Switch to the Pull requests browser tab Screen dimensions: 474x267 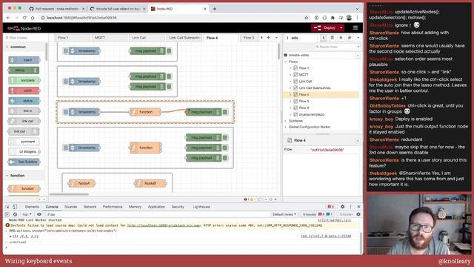(56, 9)
